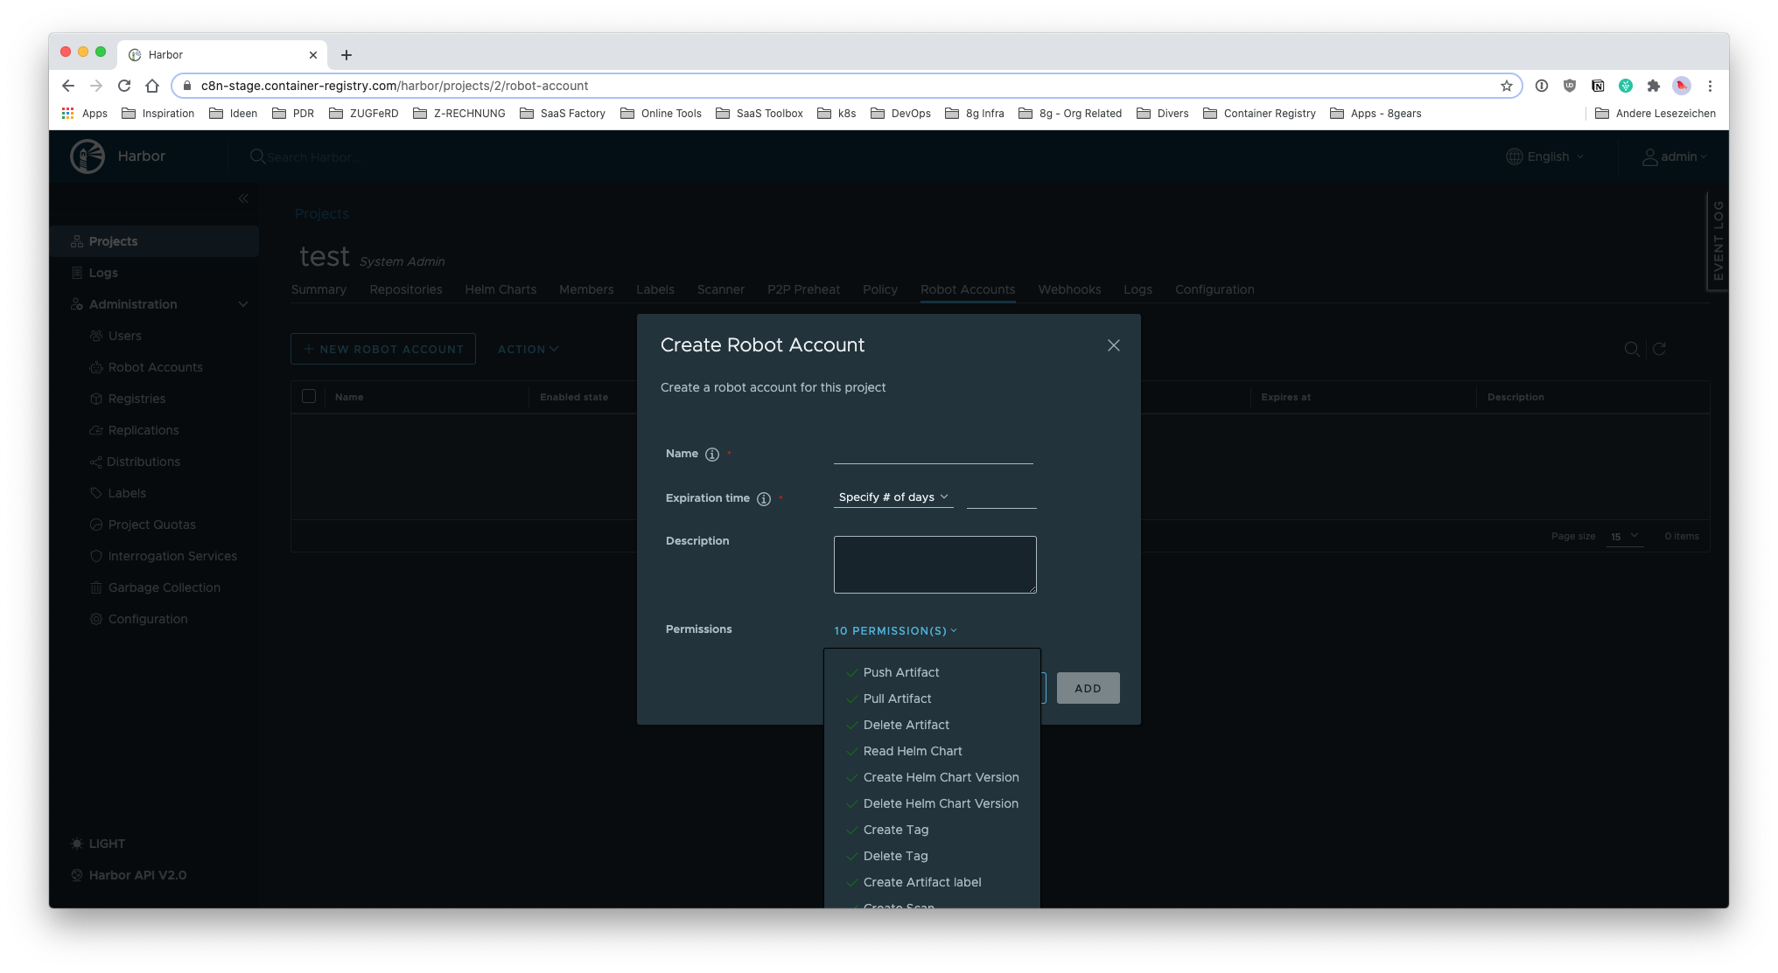Viewport: 1778px width, 973px height.
Task: Go to Replications in sidebar
Action: [143, 429]
